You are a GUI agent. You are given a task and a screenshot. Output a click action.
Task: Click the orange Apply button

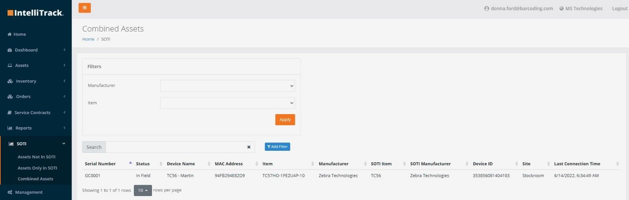[x=285, y=120]
